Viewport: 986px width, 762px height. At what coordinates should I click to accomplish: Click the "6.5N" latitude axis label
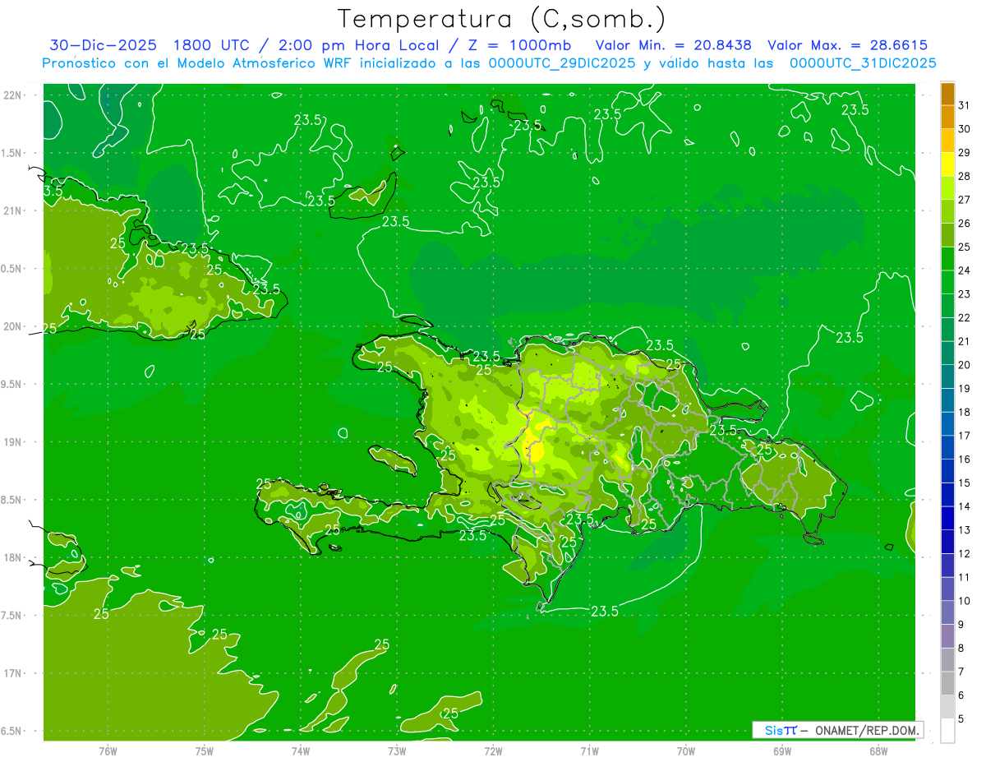(x=12, y=731)
